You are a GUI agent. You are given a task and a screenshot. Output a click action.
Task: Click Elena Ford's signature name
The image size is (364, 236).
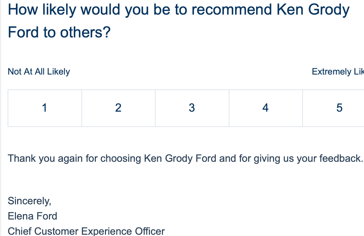32,216
